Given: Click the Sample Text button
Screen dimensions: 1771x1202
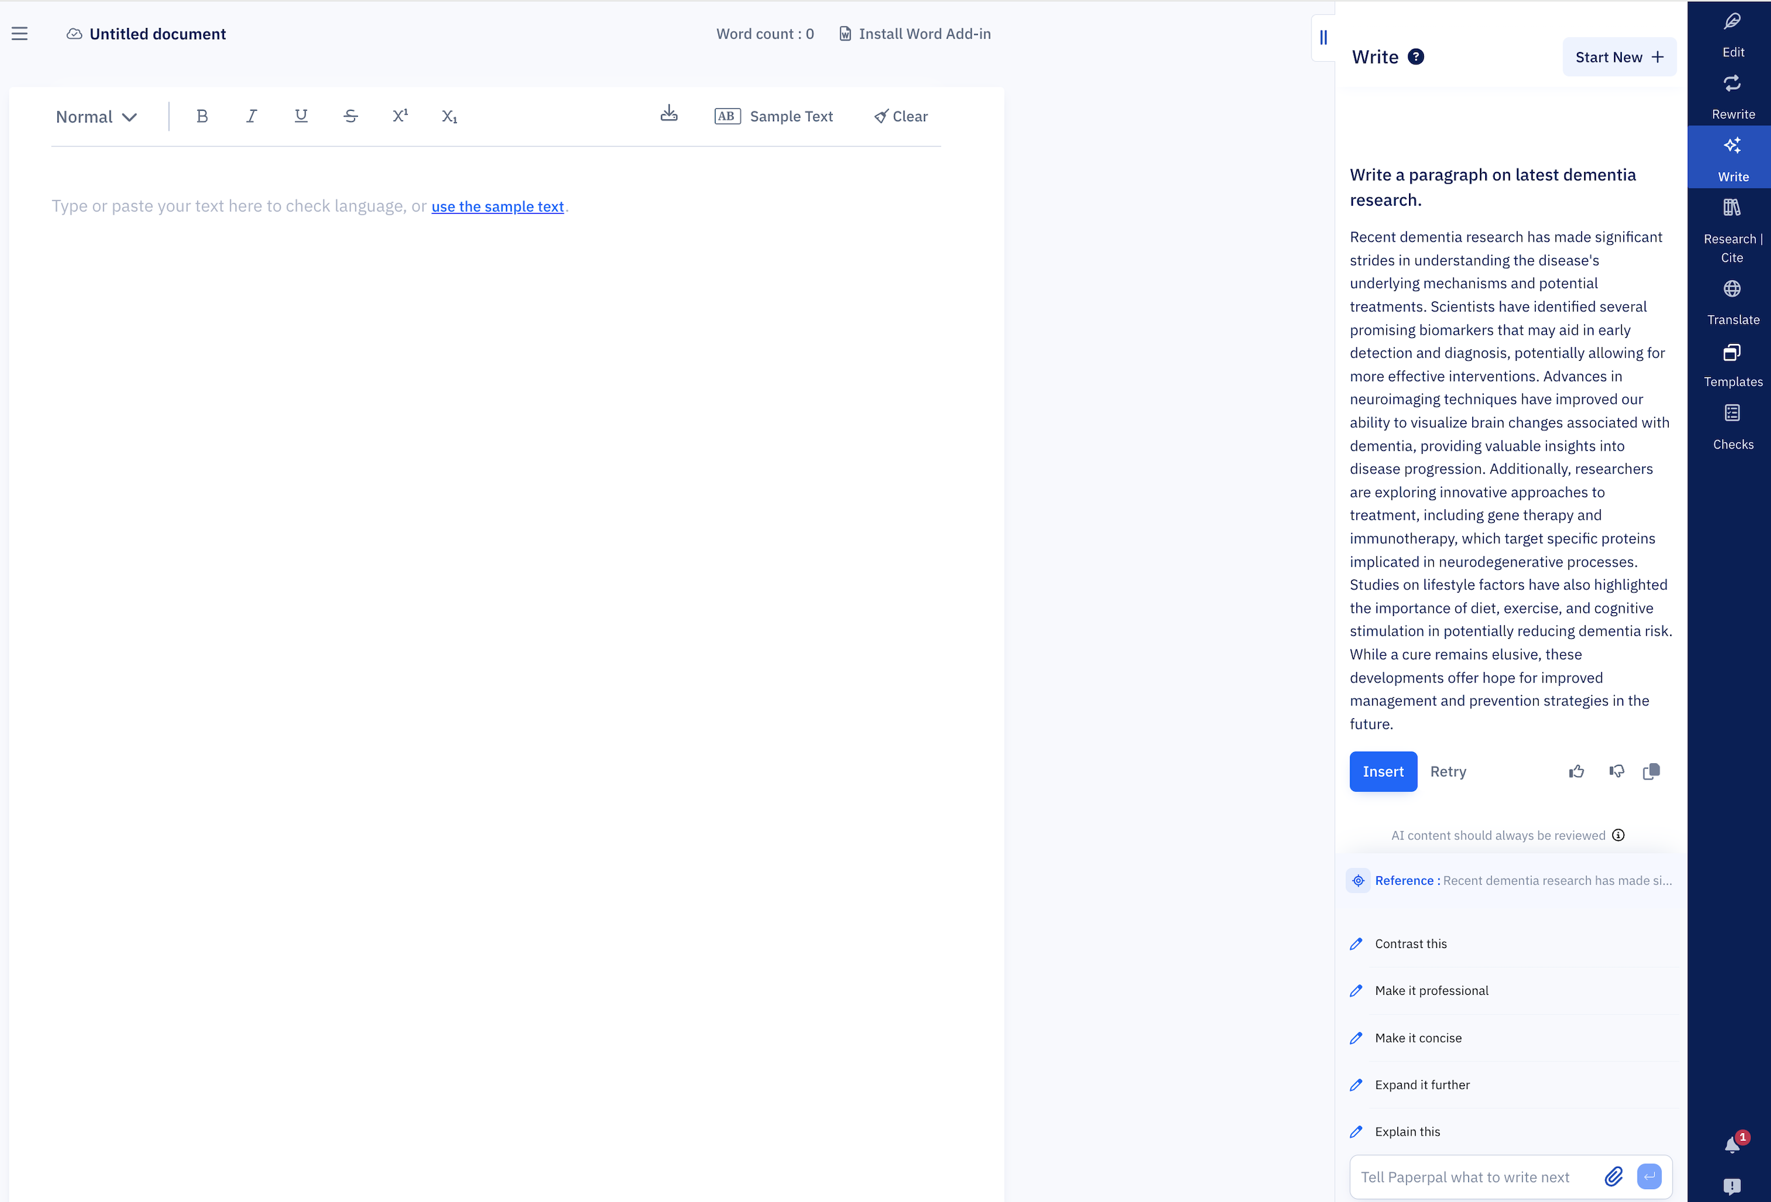Looking at the screenshot, I should [774, 116].
